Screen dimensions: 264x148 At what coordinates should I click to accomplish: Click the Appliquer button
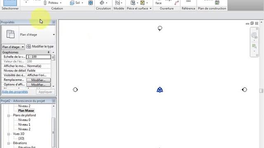(45, 92)
